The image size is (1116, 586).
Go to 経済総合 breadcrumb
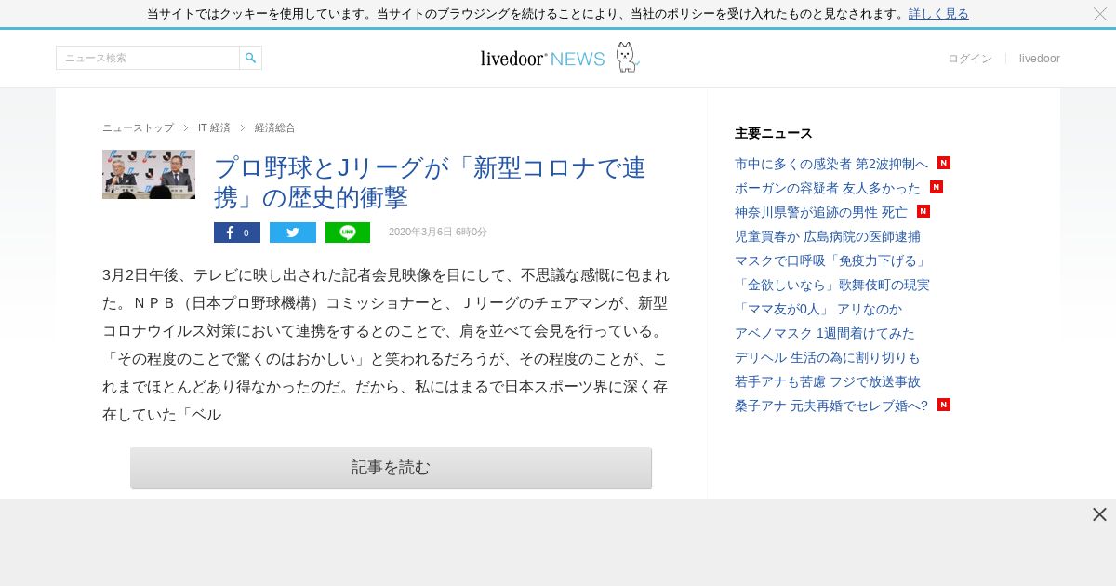tap(275, 127)
